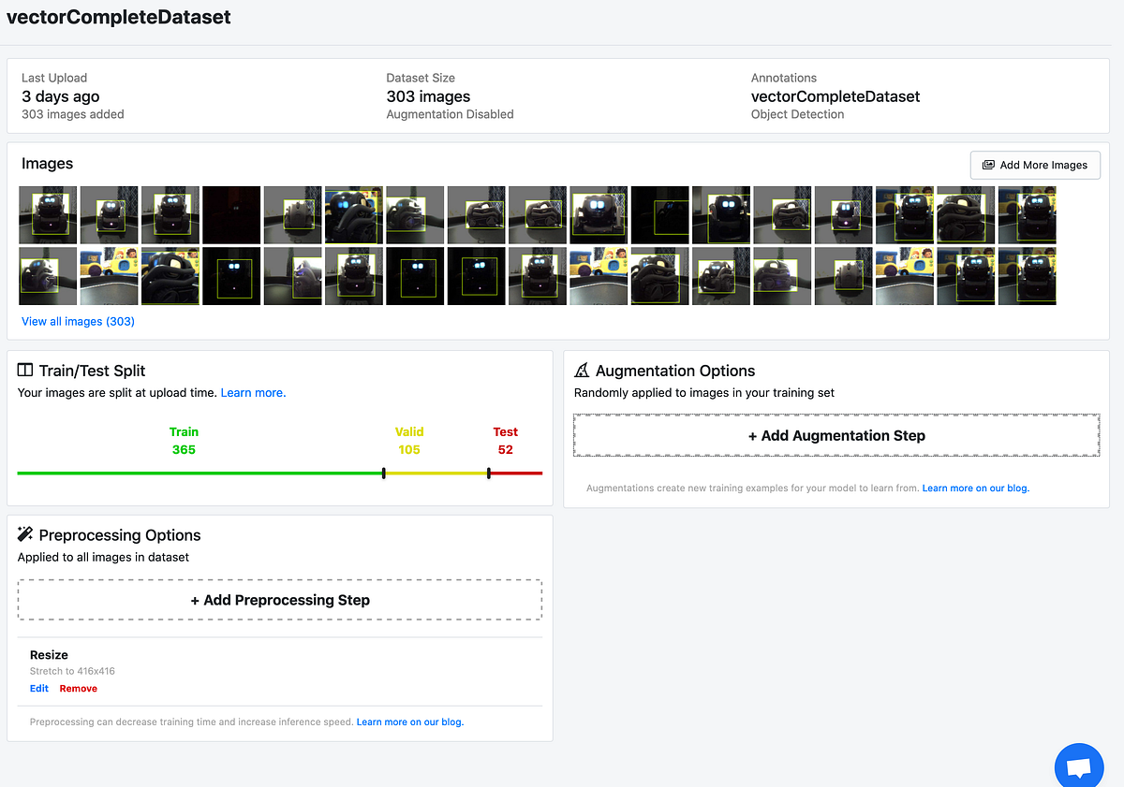Select the magic wand Preprocessing Options icon
This screenshot has height=787, width=1124.
[25, 534]
